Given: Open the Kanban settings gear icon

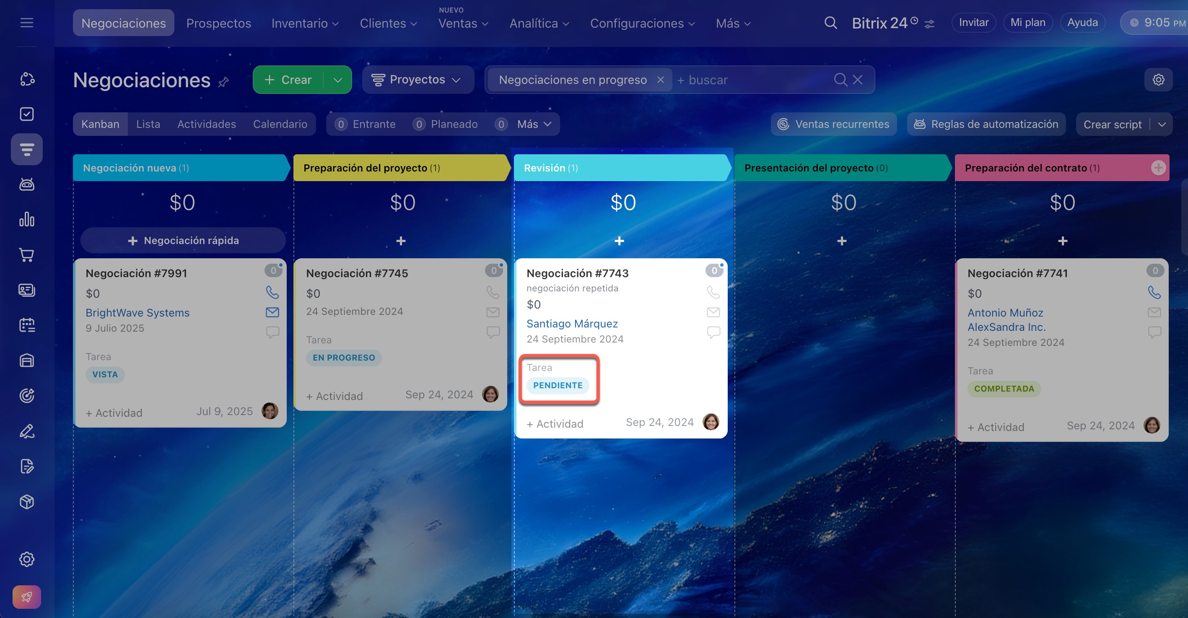Looking at the screenshot, I should (1158, 80).
